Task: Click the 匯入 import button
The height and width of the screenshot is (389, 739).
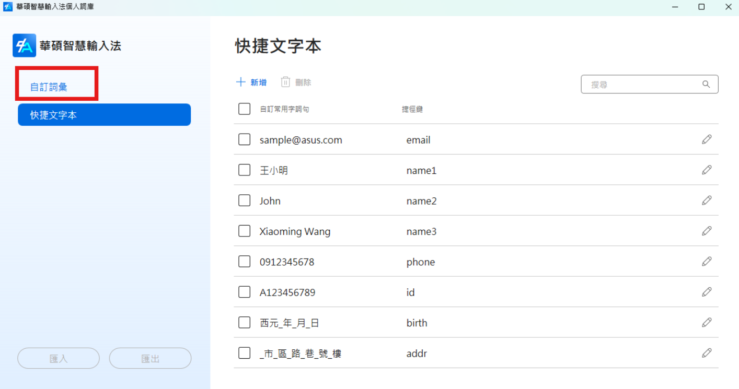Action: [59, 358]
